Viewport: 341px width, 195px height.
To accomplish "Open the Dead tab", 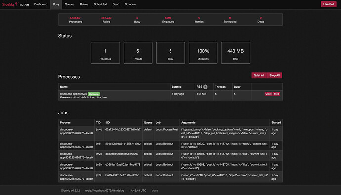I will pyautogui.click(x=116, y=4).
